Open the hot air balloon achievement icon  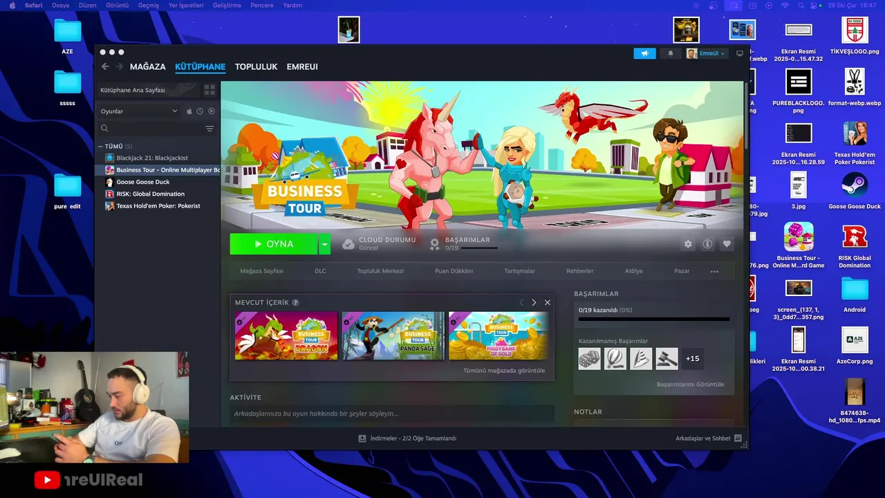[615, 358]
